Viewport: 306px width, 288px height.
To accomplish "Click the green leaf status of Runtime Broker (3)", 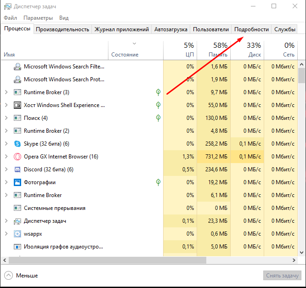I will 158,92.
